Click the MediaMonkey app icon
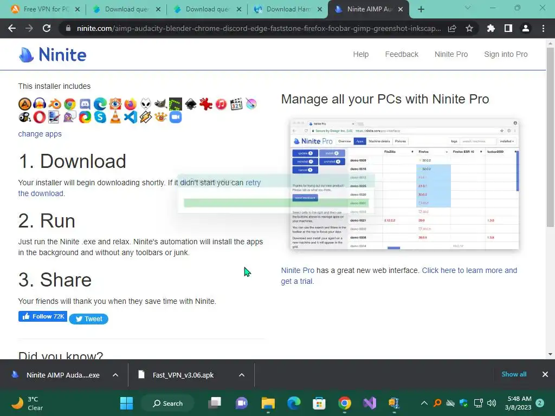 pos(25,117)
